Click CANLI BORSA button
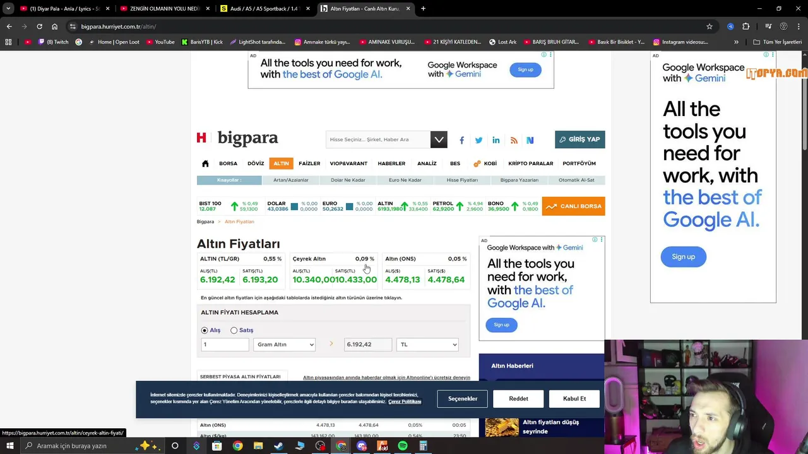Screen dimensions: 808x454 573,206
